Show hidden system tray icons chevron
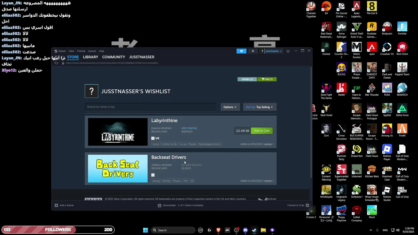This screenshot has height=235, width=418. coord(371,230)
